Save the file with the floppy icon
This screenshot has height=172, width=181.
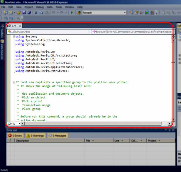click(24, 12)
